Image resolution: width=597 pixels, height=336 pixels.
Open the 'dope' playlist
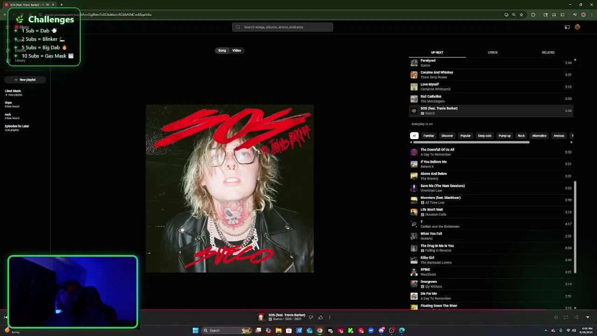[x=25, y=105]
